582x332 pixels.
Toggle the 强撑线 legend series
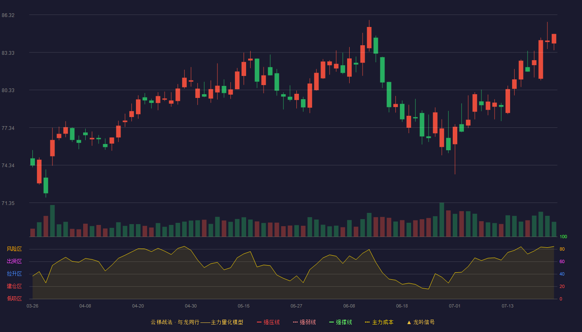coord(341,322)
